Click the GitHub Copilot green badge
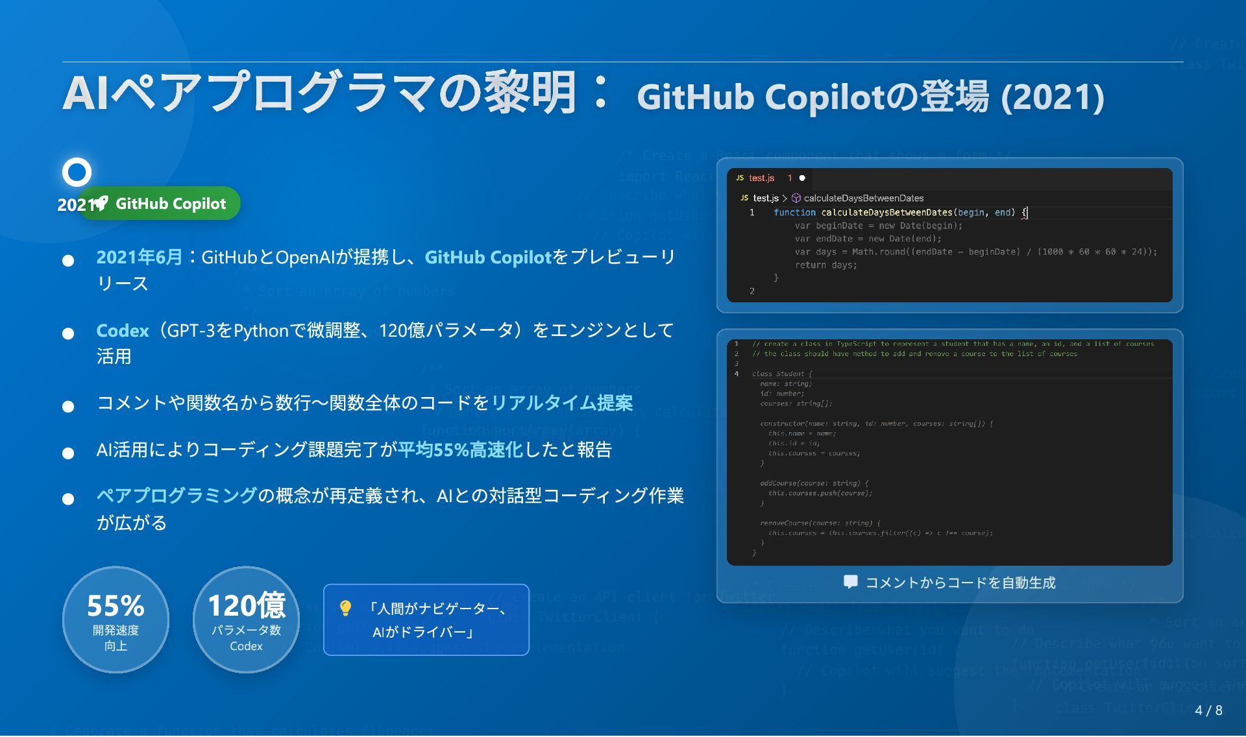Screen dimensions: 1246x737 click(159, 204)
